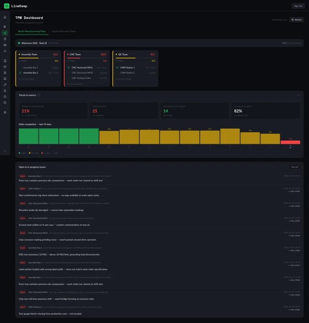Screen dimensions: 309x323
Task: Click the CNC Team card title
Action: point(75,54)
